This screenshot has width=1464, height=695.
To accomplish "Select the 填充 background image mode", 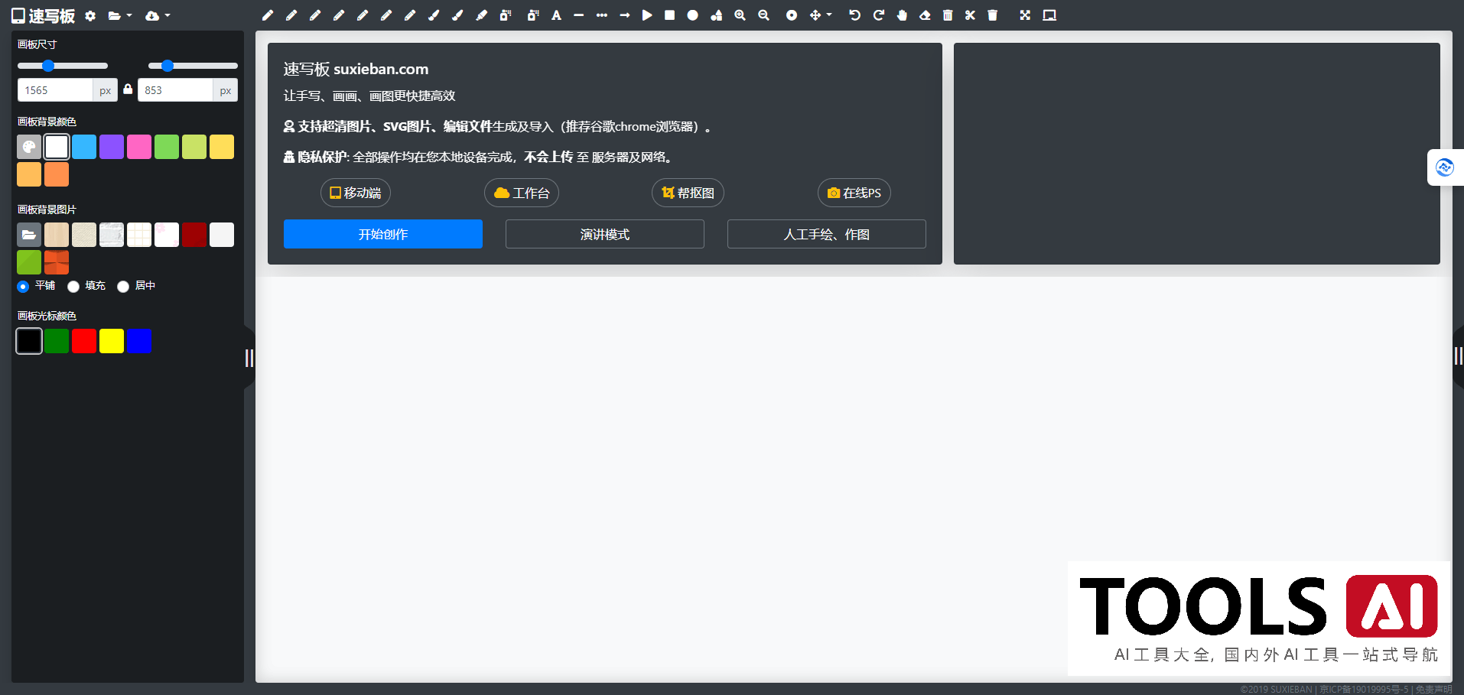I will 73,286.
